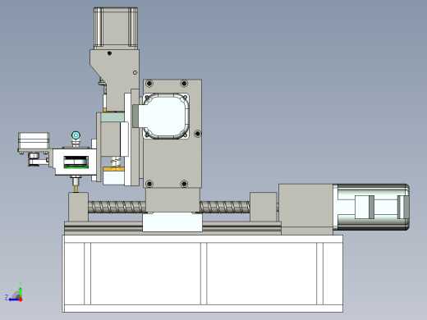Image resolution: width=427 pixels, height=320 pixels.
Task: Pick the bearing block beside the motor coupling housing
Action: pyautogui.click(x=263, y=207)
